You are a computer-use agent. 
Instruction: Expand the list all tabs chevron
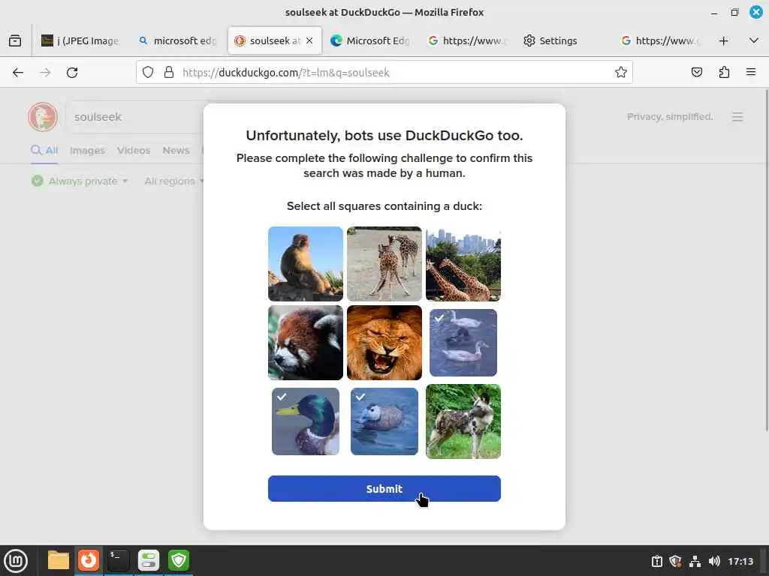click(754, 40)
